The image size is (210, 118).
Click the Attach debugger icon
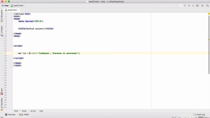197,6
